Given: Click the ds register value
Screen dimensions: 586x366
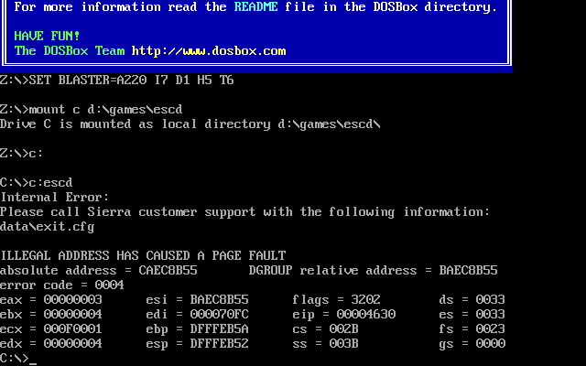Looking at the screenshot, I should (491, 299).
